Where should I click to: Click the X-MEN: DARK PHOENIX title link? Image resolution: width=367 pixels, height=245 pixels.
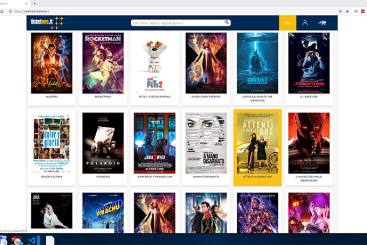tap(206, 96)
